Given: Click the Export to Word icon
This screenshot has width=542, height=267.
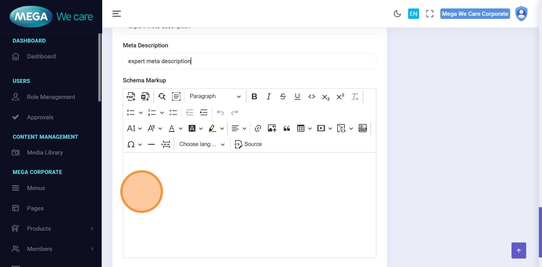Looking at the screenshot, I should click(145, 96).
